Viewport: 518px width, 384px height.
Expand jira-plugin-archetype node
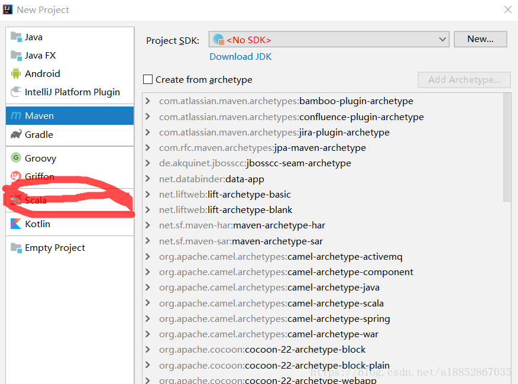[x=148, y=132]
